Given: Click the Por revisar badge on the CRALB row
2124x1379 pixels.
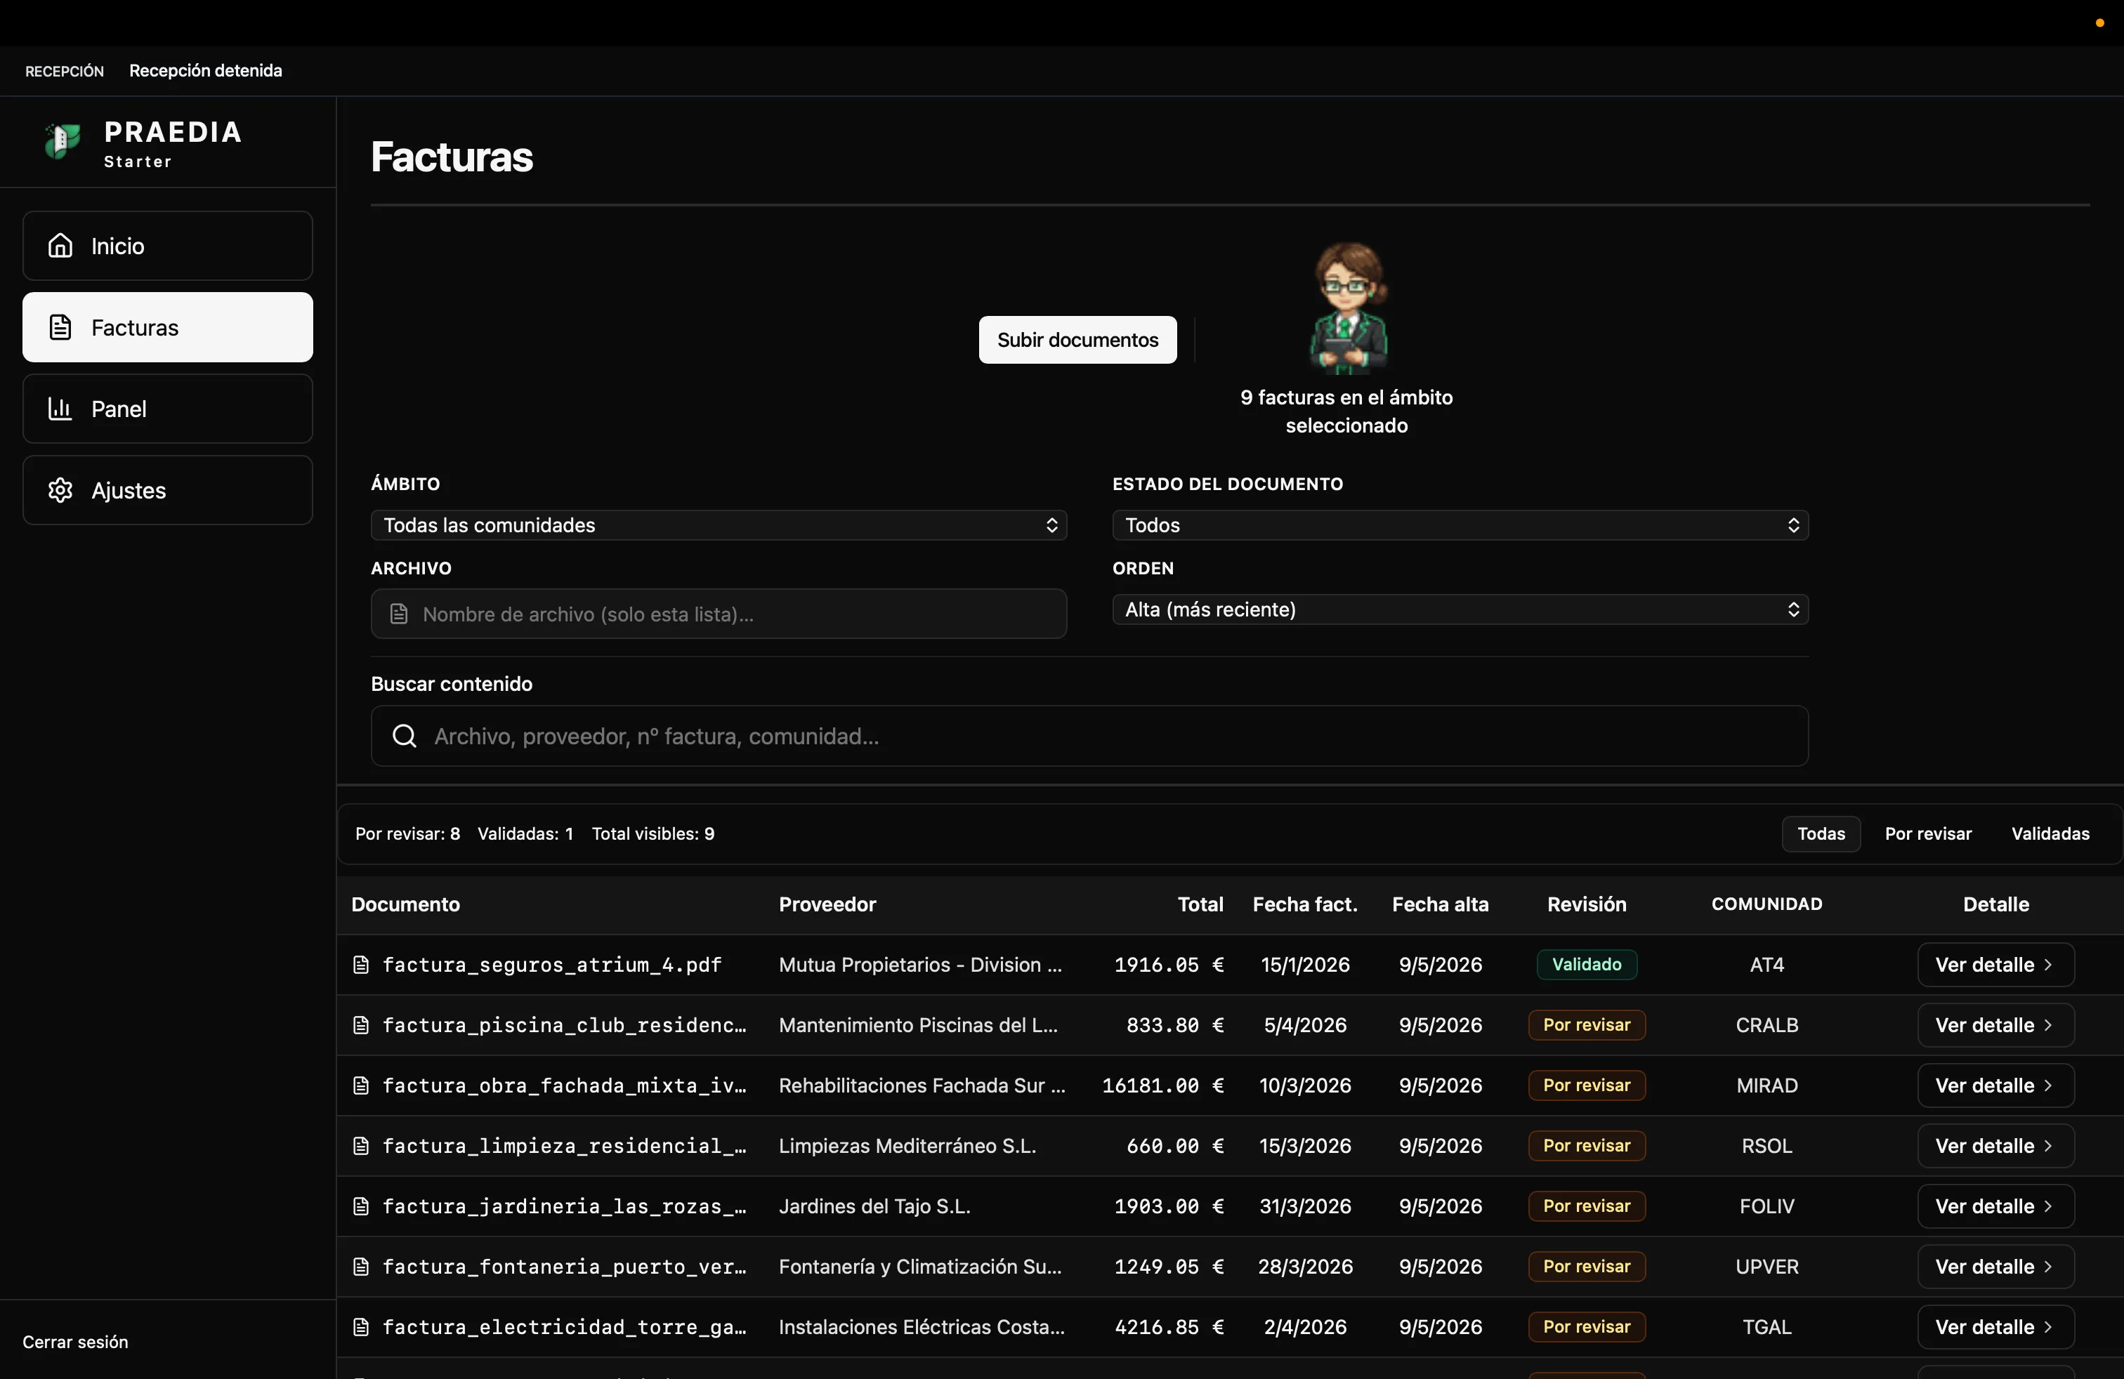Looking at the screenshot, I should [x=1587, y=1025].
